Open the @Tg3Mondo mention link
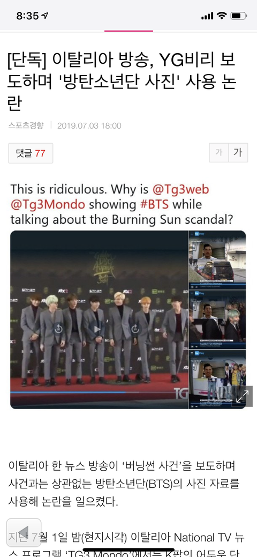 tap(48, 205)
